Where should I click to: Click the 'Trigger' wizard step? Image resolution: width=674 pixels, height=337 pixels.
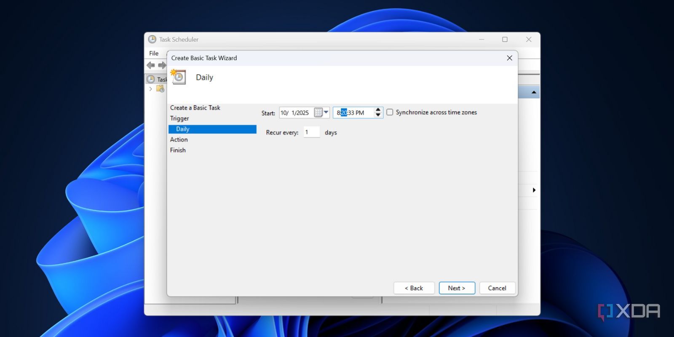point(179,118)
